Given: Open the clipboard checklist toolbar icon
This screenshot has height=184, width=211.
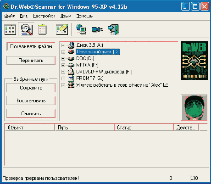Looking at the screenshot, I should click(x=42, y=29).
